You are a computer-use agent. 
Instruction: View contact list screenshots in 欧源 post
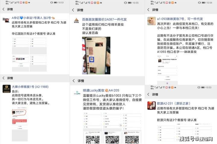(x=185, y=132)
